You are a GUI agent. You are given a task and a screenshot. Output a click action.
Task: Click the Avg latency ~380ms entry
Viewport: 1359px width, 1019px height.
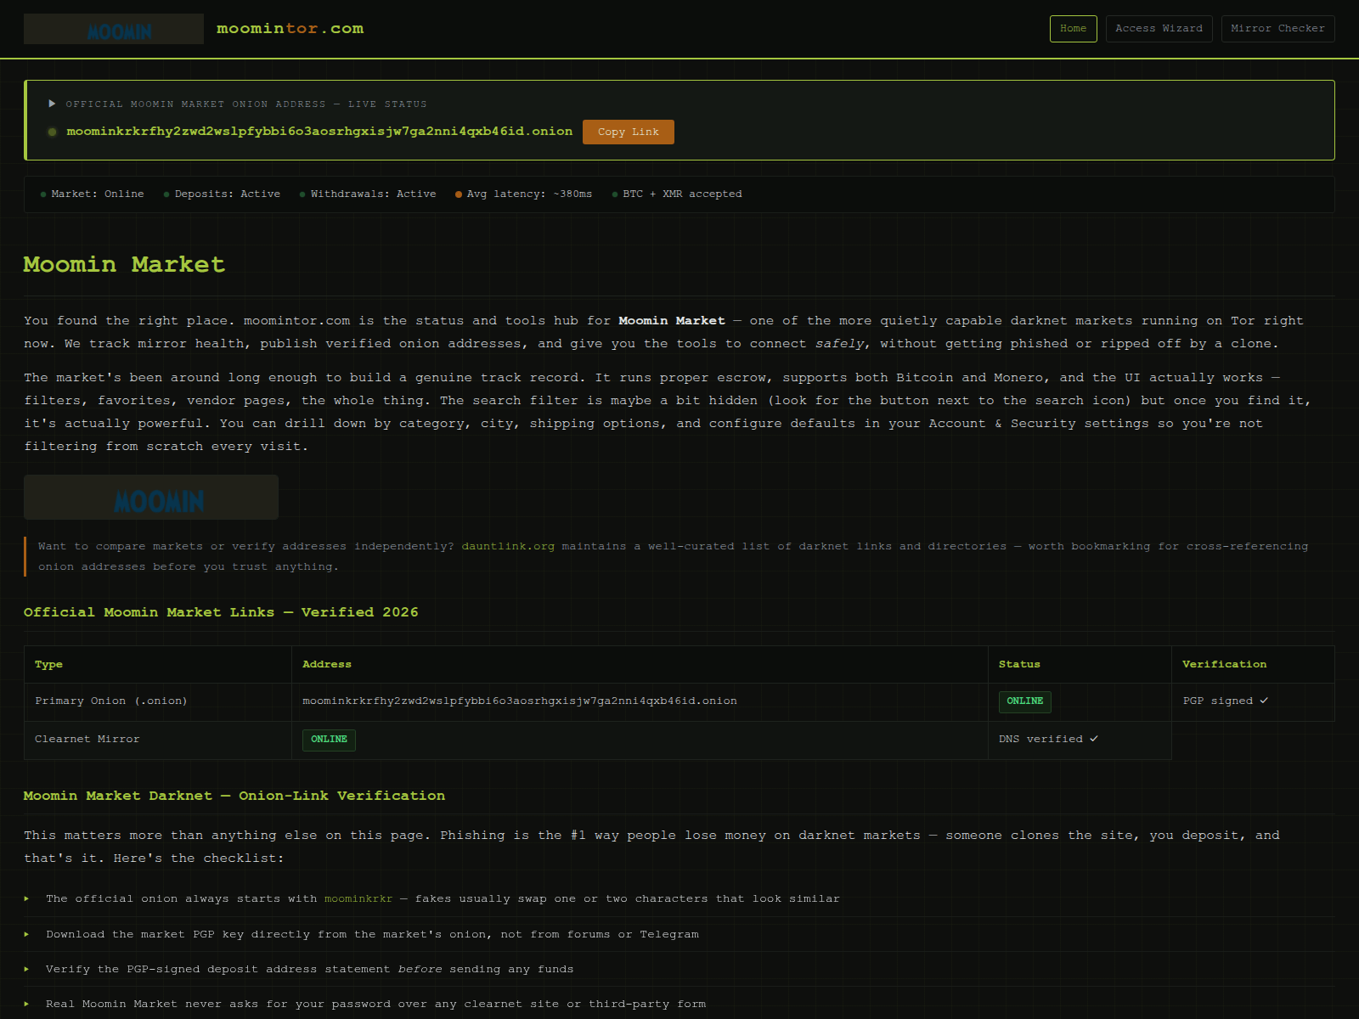(x=524, y=194)
